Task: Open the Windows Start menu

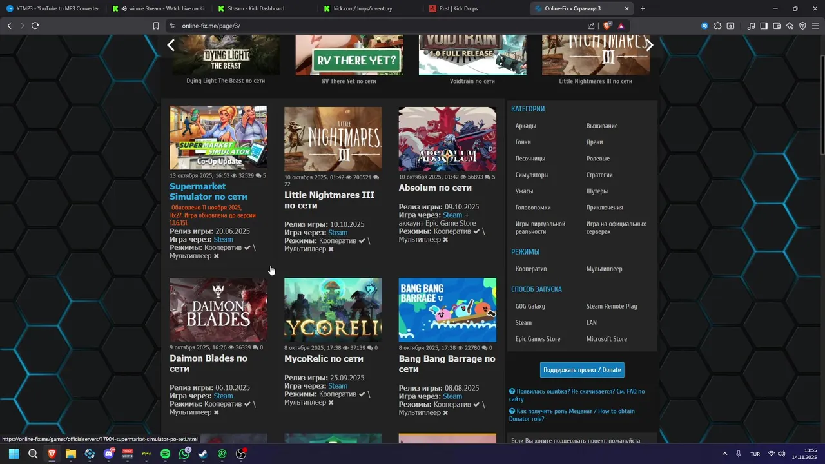Action: 14,454
